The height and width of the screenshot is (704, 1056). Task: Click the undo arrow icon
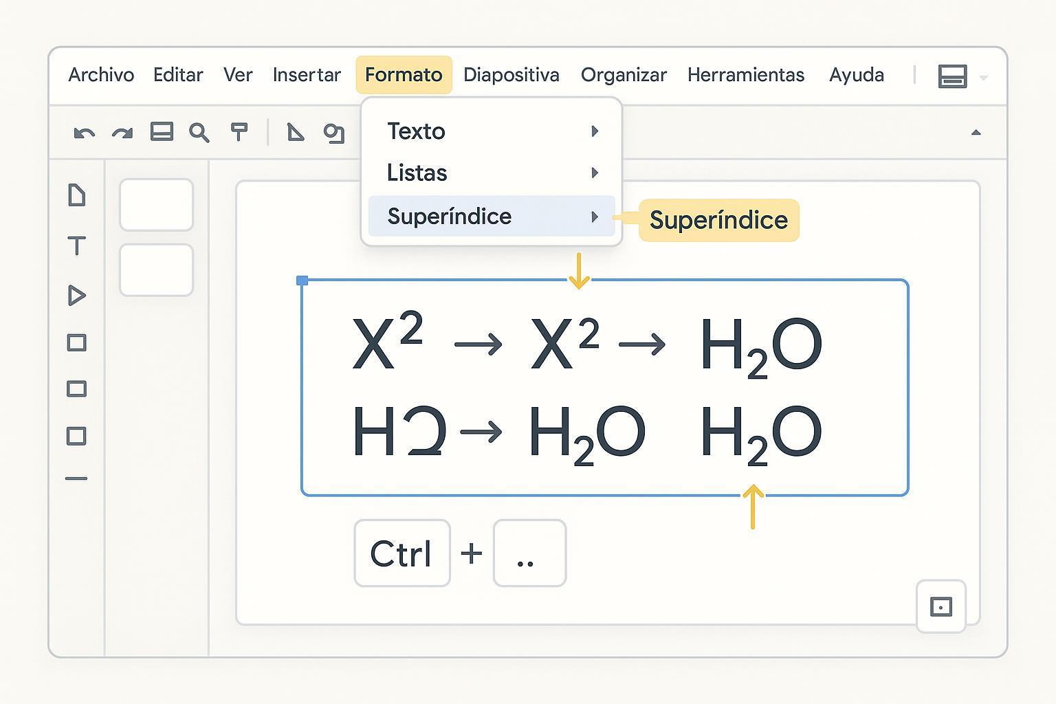pyautogui.click(x=84, y=133)
